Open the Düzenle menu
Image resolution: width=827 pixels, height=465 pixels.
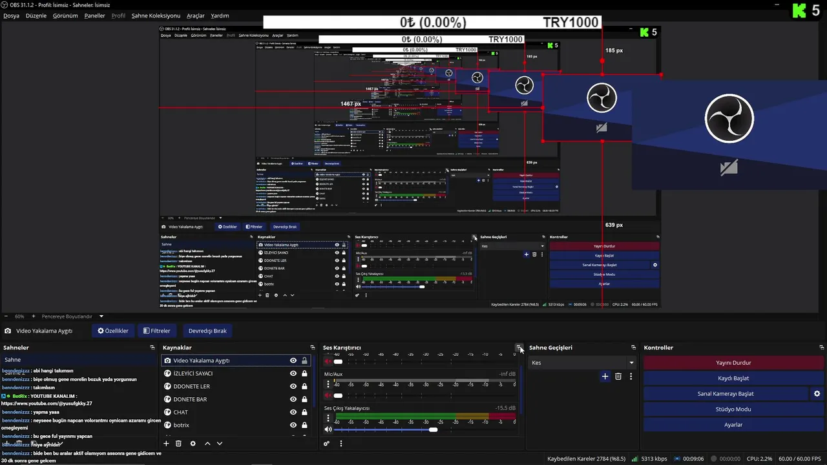(36, 15)
